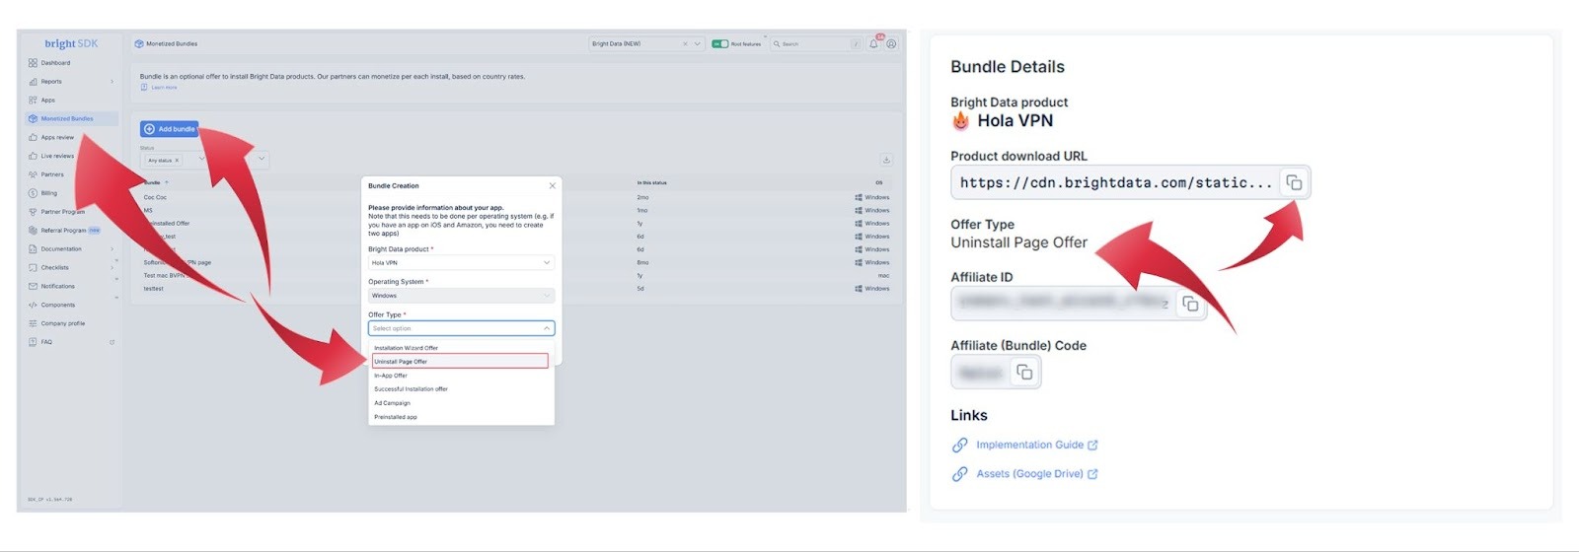The width and height of the screenshot is (1579, 552).
Task: Open the user profile icon
Action: tap(891, 44)
